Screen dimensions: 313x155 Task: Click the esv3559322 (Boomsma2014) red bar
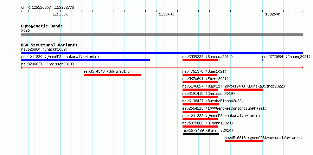pyautogui.click(x=201, y=60)
